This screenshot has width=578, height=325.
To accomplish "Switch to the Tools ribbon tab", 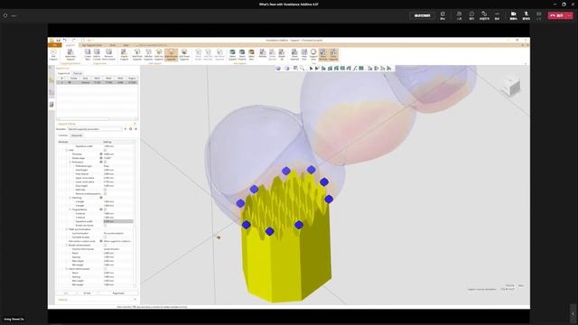I will pos(112,45).
